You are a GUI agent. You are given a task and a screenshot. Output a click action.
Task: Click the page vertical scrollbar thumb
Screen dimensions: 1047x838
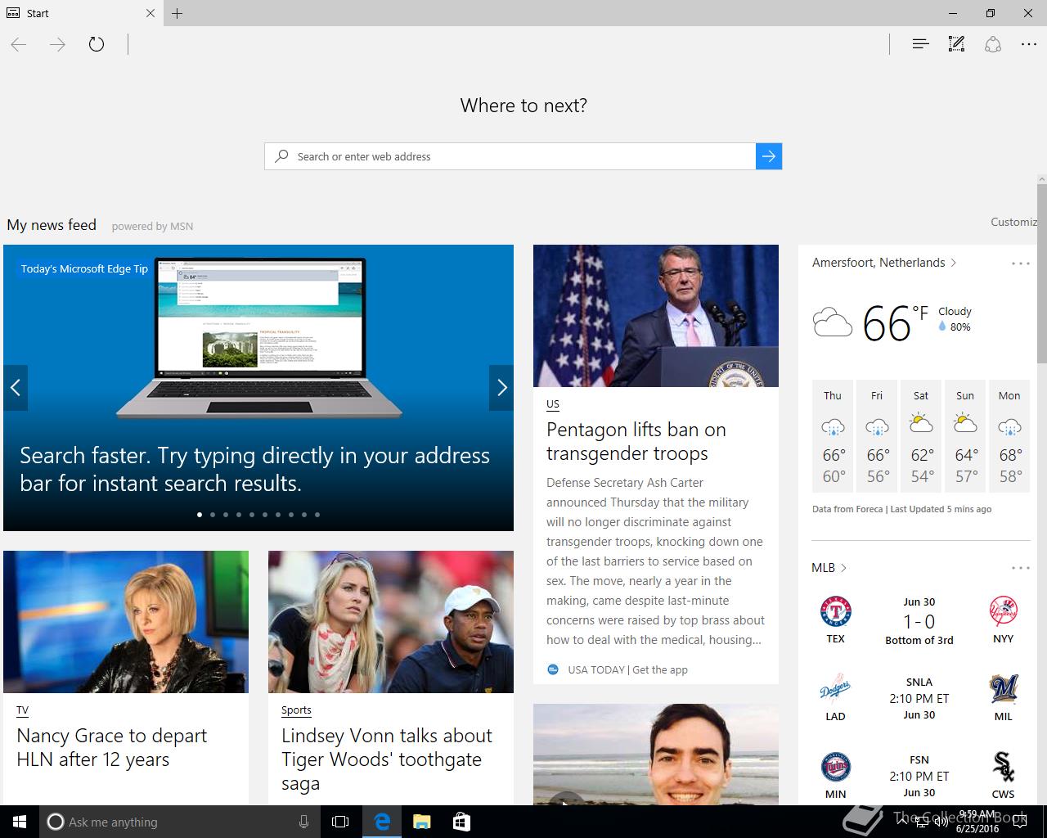click(x=1042, y=274)
